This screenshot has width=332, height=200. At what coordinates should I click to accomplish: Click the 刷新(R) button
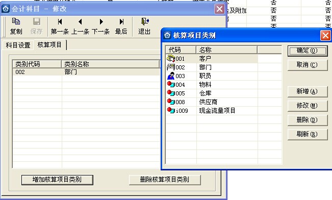point(307,134)
